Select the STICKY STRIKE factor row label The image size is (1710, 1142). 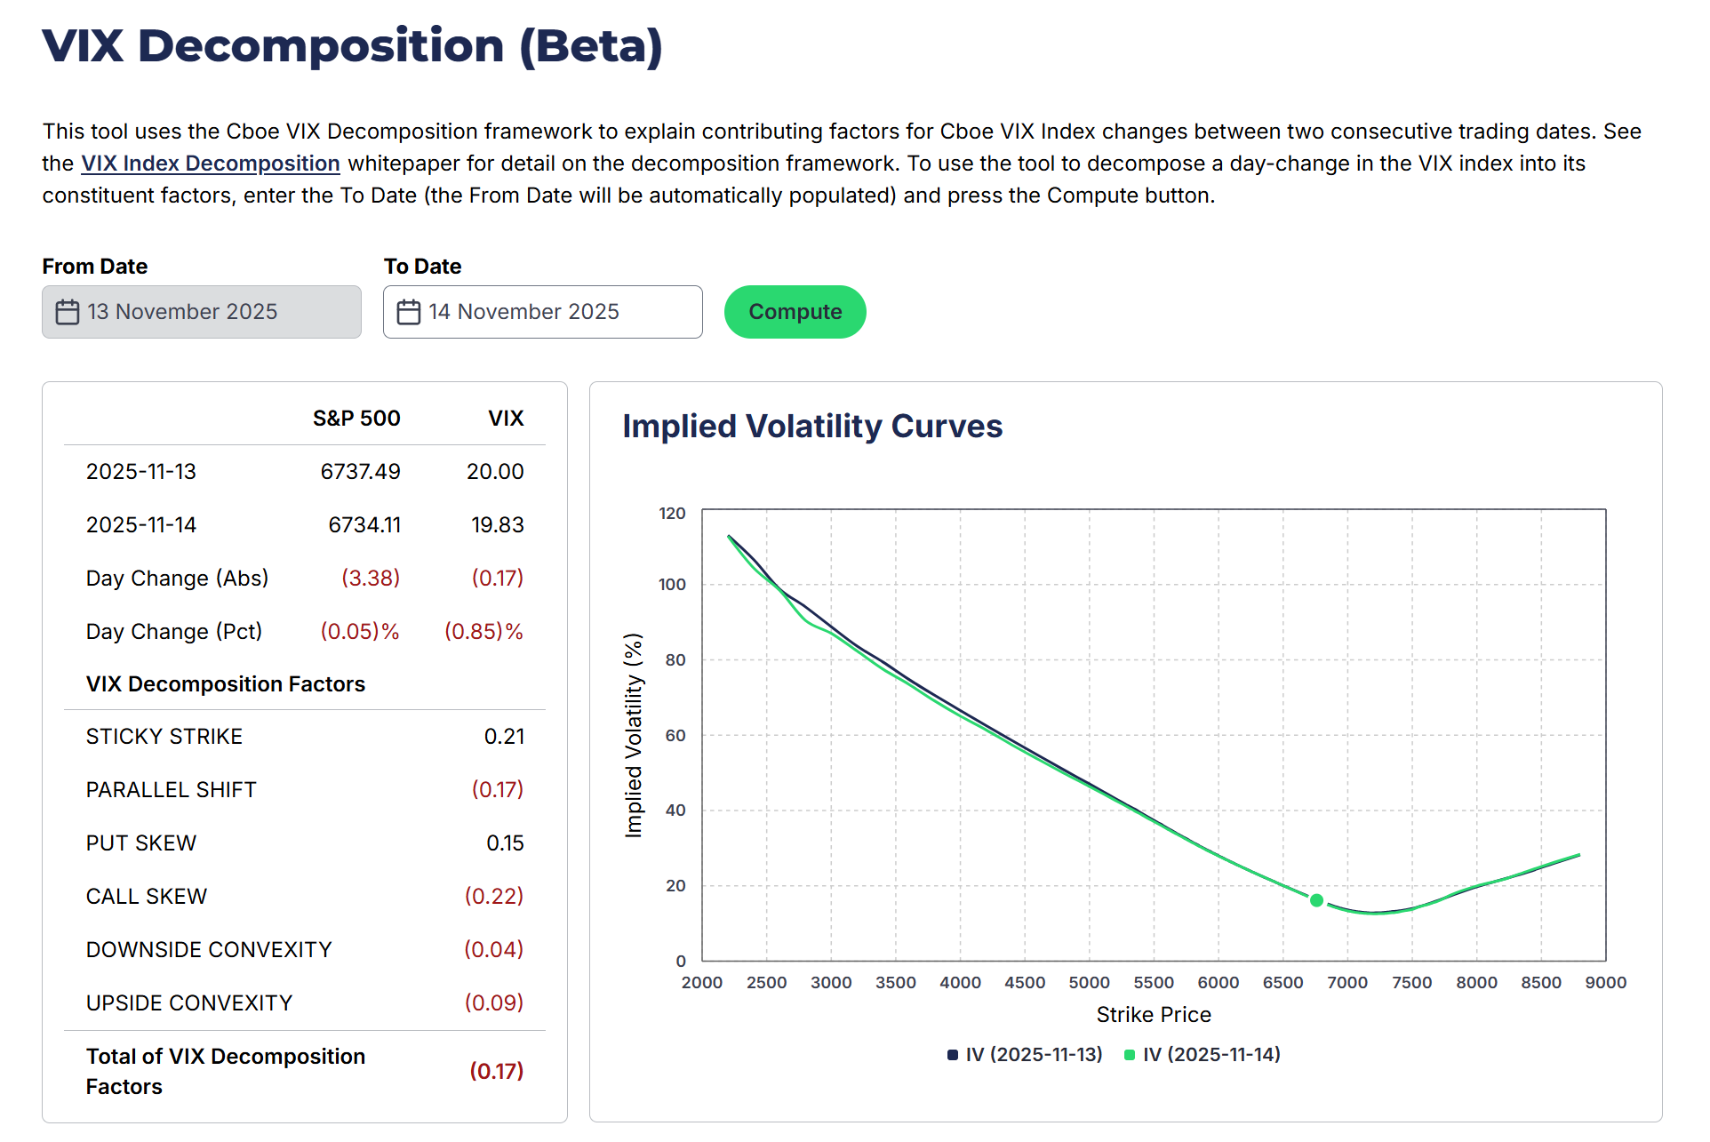coord(164,737)
